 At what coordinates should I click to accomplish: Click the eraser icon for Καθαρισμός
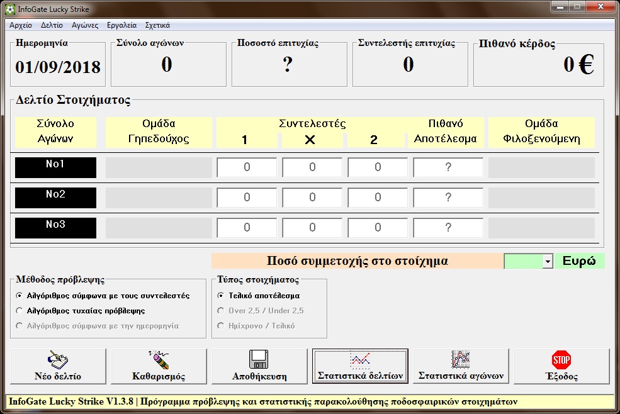click(159, 361)
